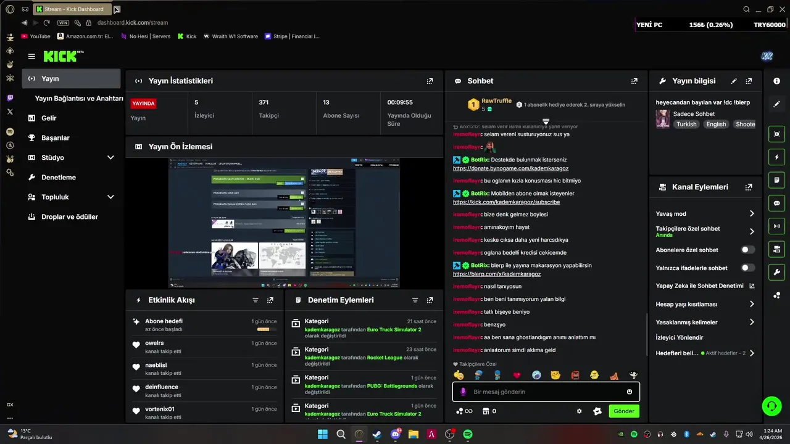Viewport: 790px width, 444px height.
Task: Open emoji picker in message box
Action: click(x=630, y=392)
